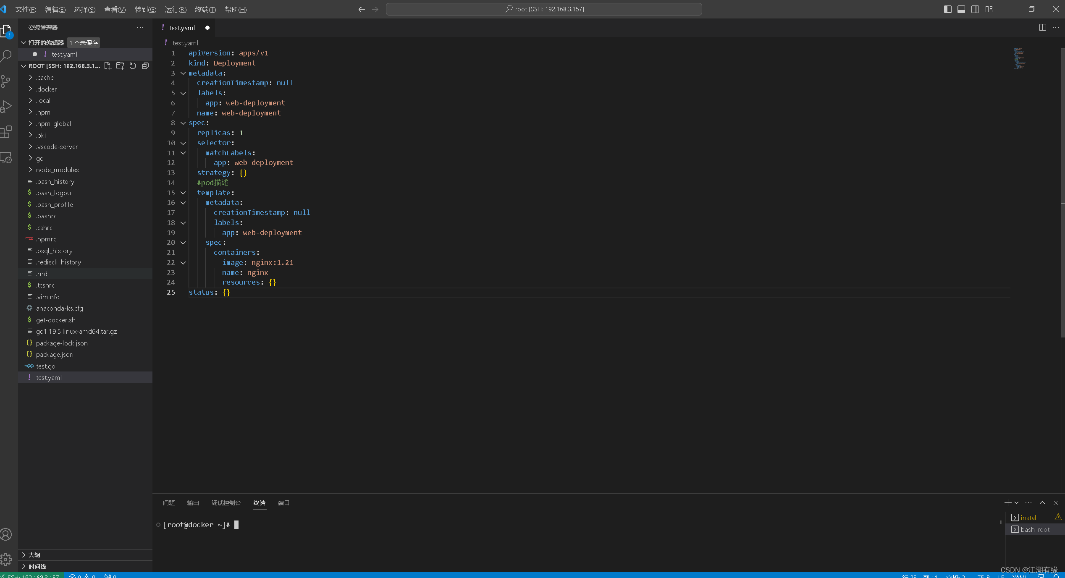This screenshot has width=1065, height=578.
Task: Toggle the primary sidebar visibility
Action: [947, 9]
